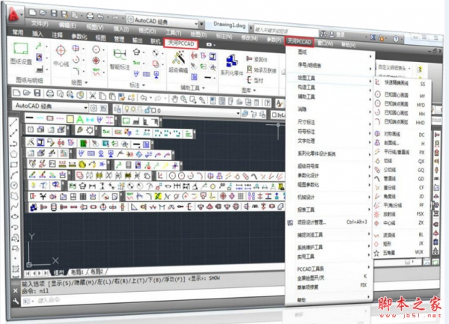Open the quick access toolbar customize arrow
449x324 pixels.
[202, 24]
